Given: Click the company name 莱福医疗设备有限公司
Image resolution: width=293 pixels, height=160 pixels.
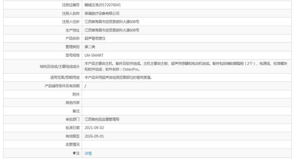Looking at the screenshot, I should tap(102, 13).
